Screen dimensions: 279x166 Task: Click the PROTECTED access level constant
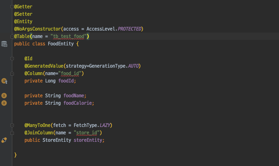click(129, 29)
